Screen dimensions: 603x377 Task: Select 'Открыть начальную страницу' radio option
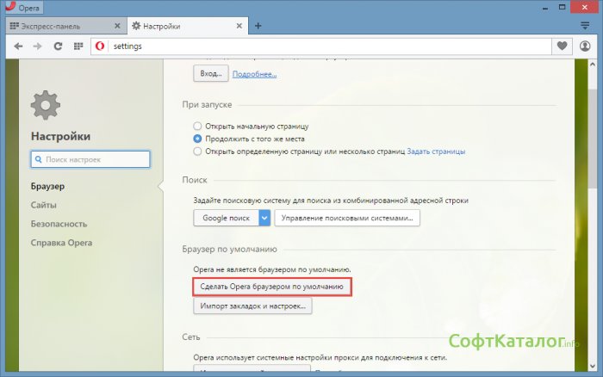pos(198,126)
